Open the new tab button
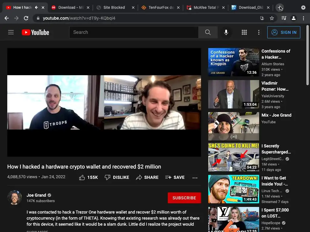310x232 pixels. (279, 8)
